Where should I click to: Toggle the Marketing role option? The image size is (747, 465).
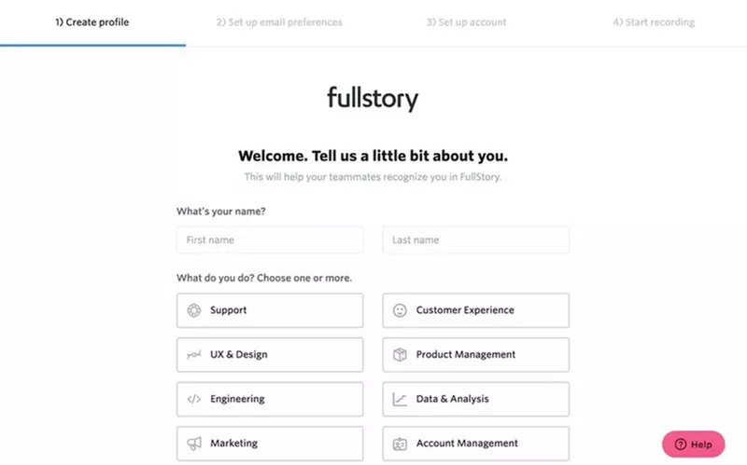coord(270,444)
